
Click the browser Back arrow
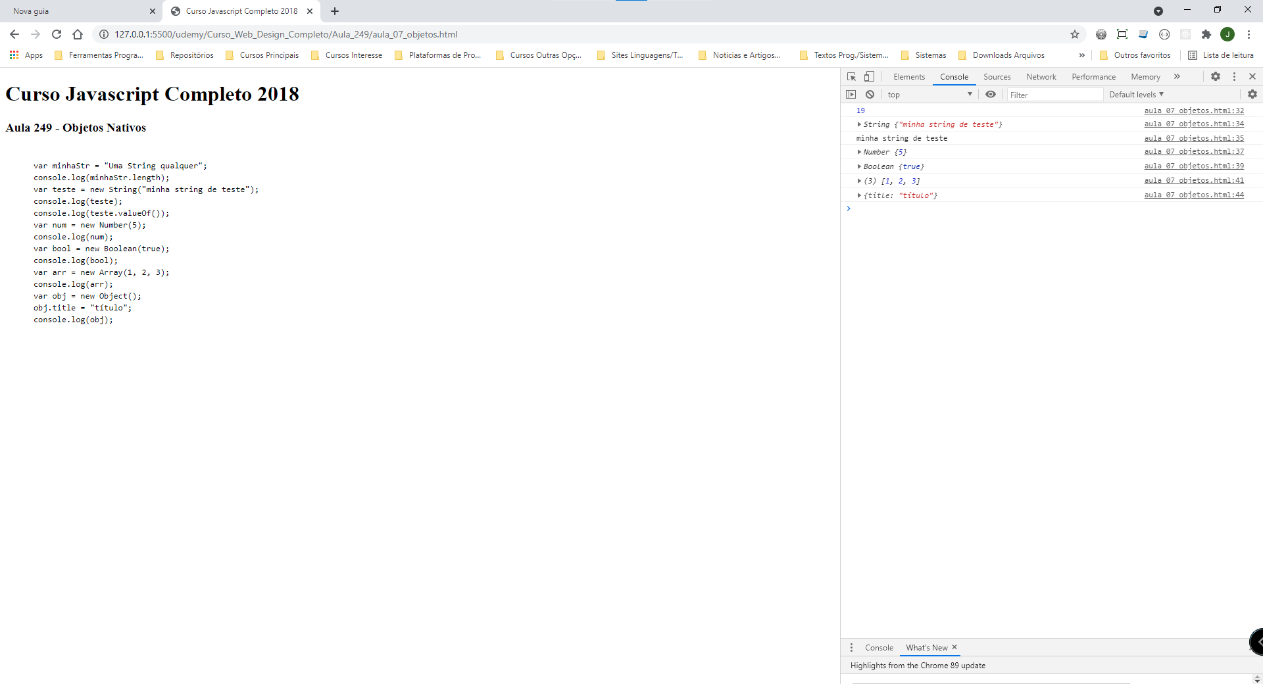pos(14,34)
